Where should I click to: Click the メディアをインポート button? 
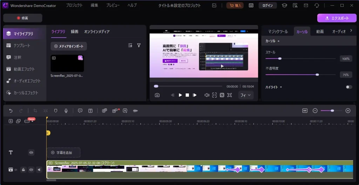click(69, 46)
